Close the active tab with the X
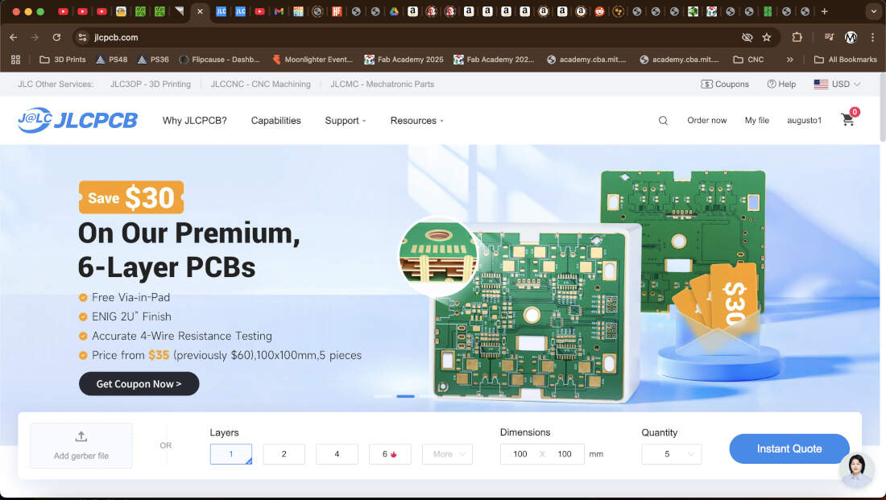The height and width of the screenshot is (500, 886). coord(200,11)
